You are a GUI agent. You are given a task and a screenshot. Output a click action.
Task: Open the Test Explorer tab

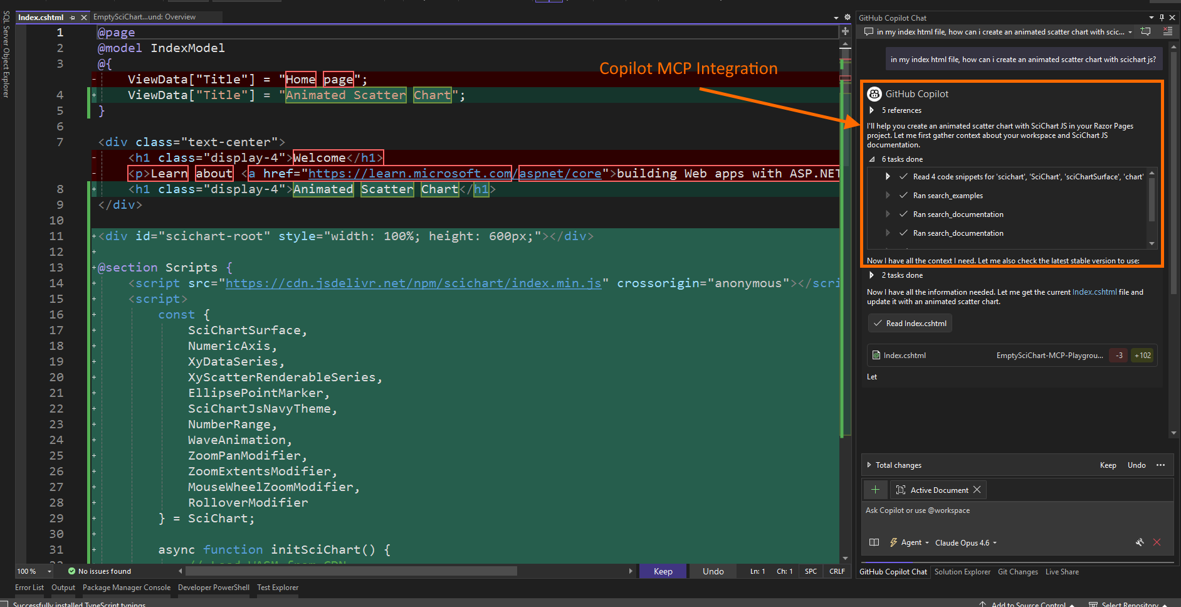(278, 588)
